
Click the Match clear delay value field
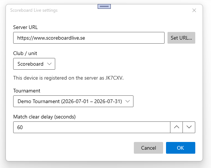pos(92,127)
